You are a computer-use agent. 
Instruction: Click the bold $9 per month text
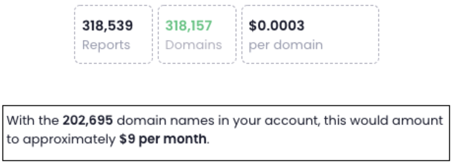click(x=163, y=139)
